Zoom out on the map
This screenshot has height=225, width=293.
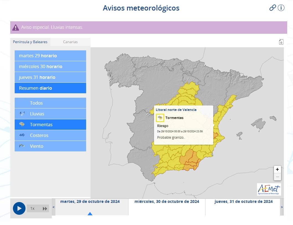[x=277, y=177]
